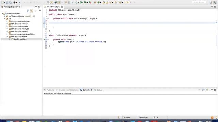This screenshot has width=218, height=122.
Task: Close the UserThread.java editor tab
Action: tap(62, 7)
